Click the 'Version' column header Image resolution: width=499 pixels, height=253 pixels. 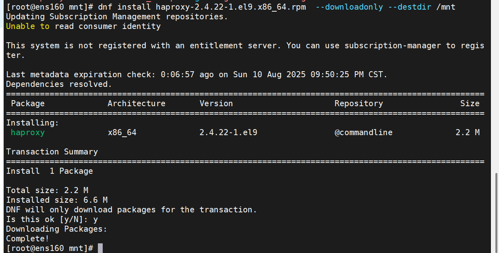[x=216, y=103]
